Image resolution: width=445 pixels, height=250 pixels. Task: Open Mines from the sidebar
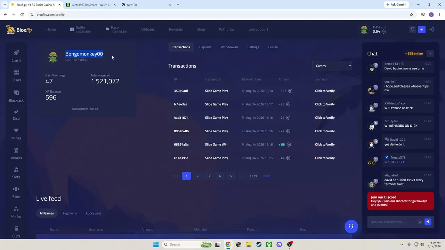pyautogui.click(x=16, y=134)
